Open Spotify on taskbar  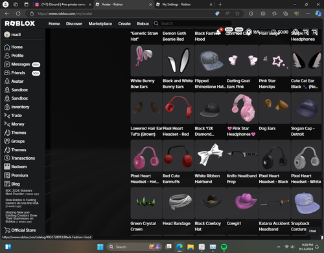[224, 247]
